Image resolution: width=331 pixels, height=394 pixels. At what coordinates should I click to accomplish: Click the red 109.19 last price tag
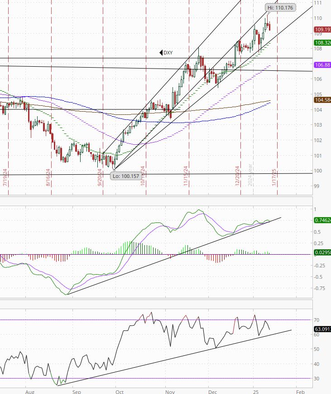(322, 30)
